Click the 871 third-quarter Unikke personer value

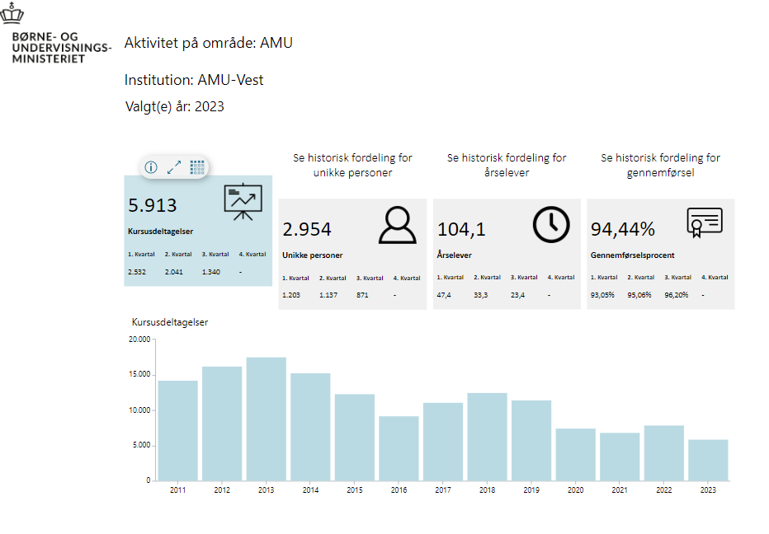(x=362, y=295)
